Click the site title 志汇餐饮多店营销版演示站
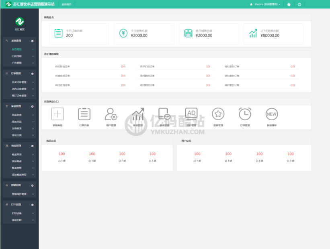This screenshot has width=330, height=249. tap(34, 4)
